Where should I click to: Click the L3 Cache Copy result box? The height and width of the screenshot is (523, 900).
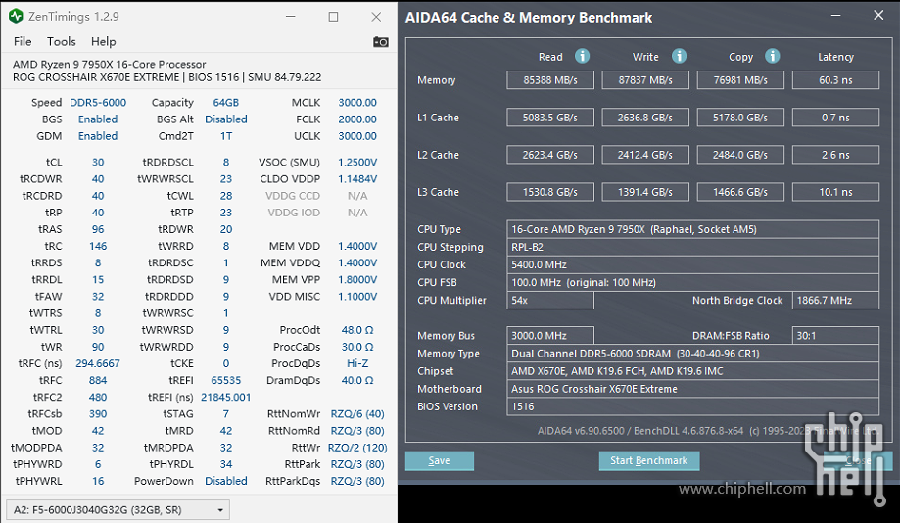[x=740, y=192]
